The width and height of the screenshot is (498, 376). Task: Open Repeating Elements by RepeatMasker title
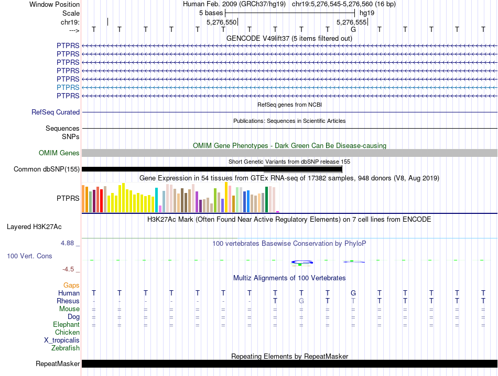[289, 356]
